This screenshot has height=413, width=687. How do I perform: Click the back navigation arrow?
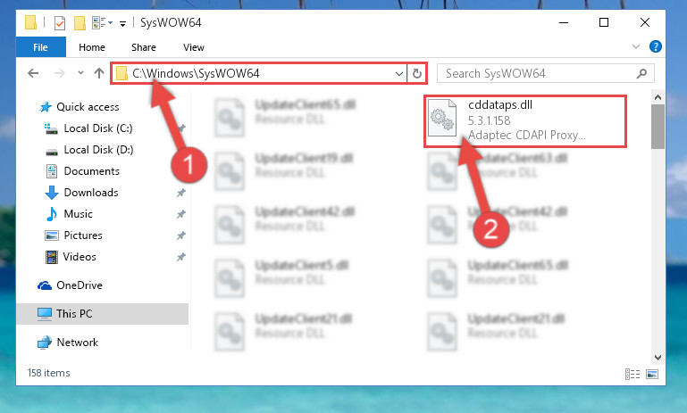pos(33,73)
